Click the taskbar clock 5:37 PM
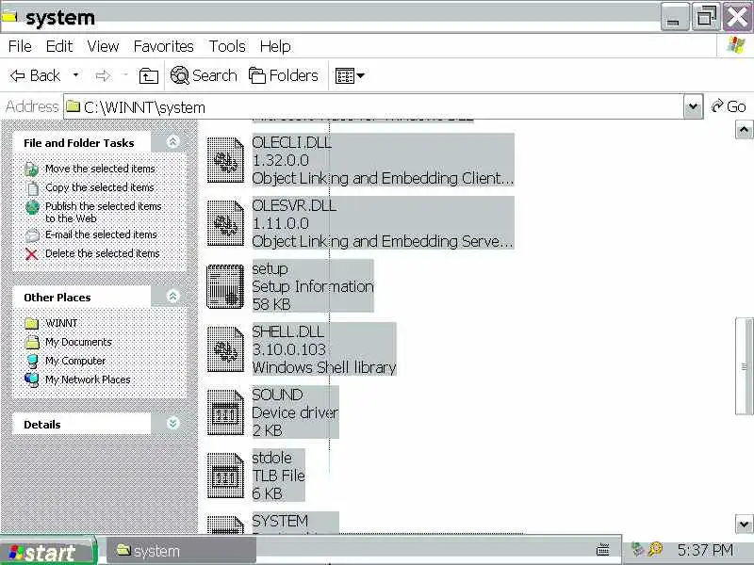Screen dimensions: 754x565 point(705,550)
